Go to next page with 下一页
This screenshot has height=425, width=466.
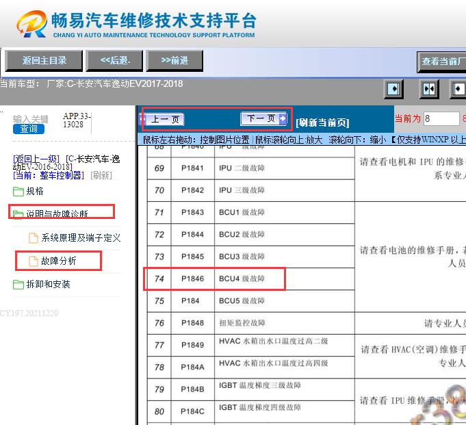[x=263, y=118]
